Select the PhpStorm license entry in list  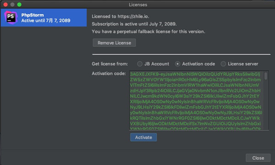44,17
